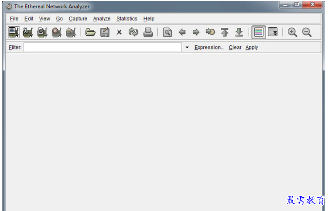Open the File menu
The width and height of the screenshot is (328, 211).
(x=14, y=19)
